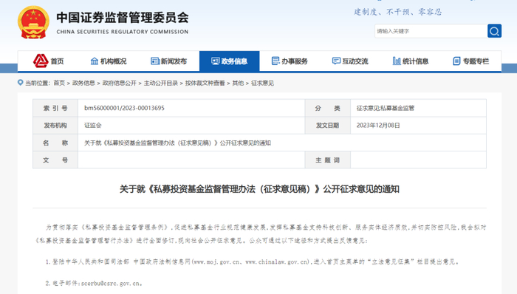Go to 按体裁文种查看 in the breadcrumb
Screen dimensions: 517x294
pos(205,83)
